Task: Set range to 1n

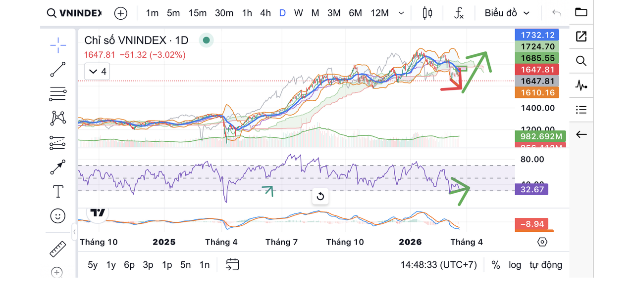Action: 205,265
